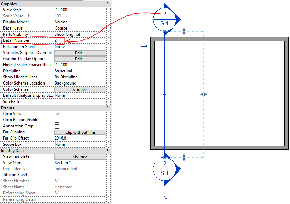Click the rotate control below the section bubble

coord(165,198)
